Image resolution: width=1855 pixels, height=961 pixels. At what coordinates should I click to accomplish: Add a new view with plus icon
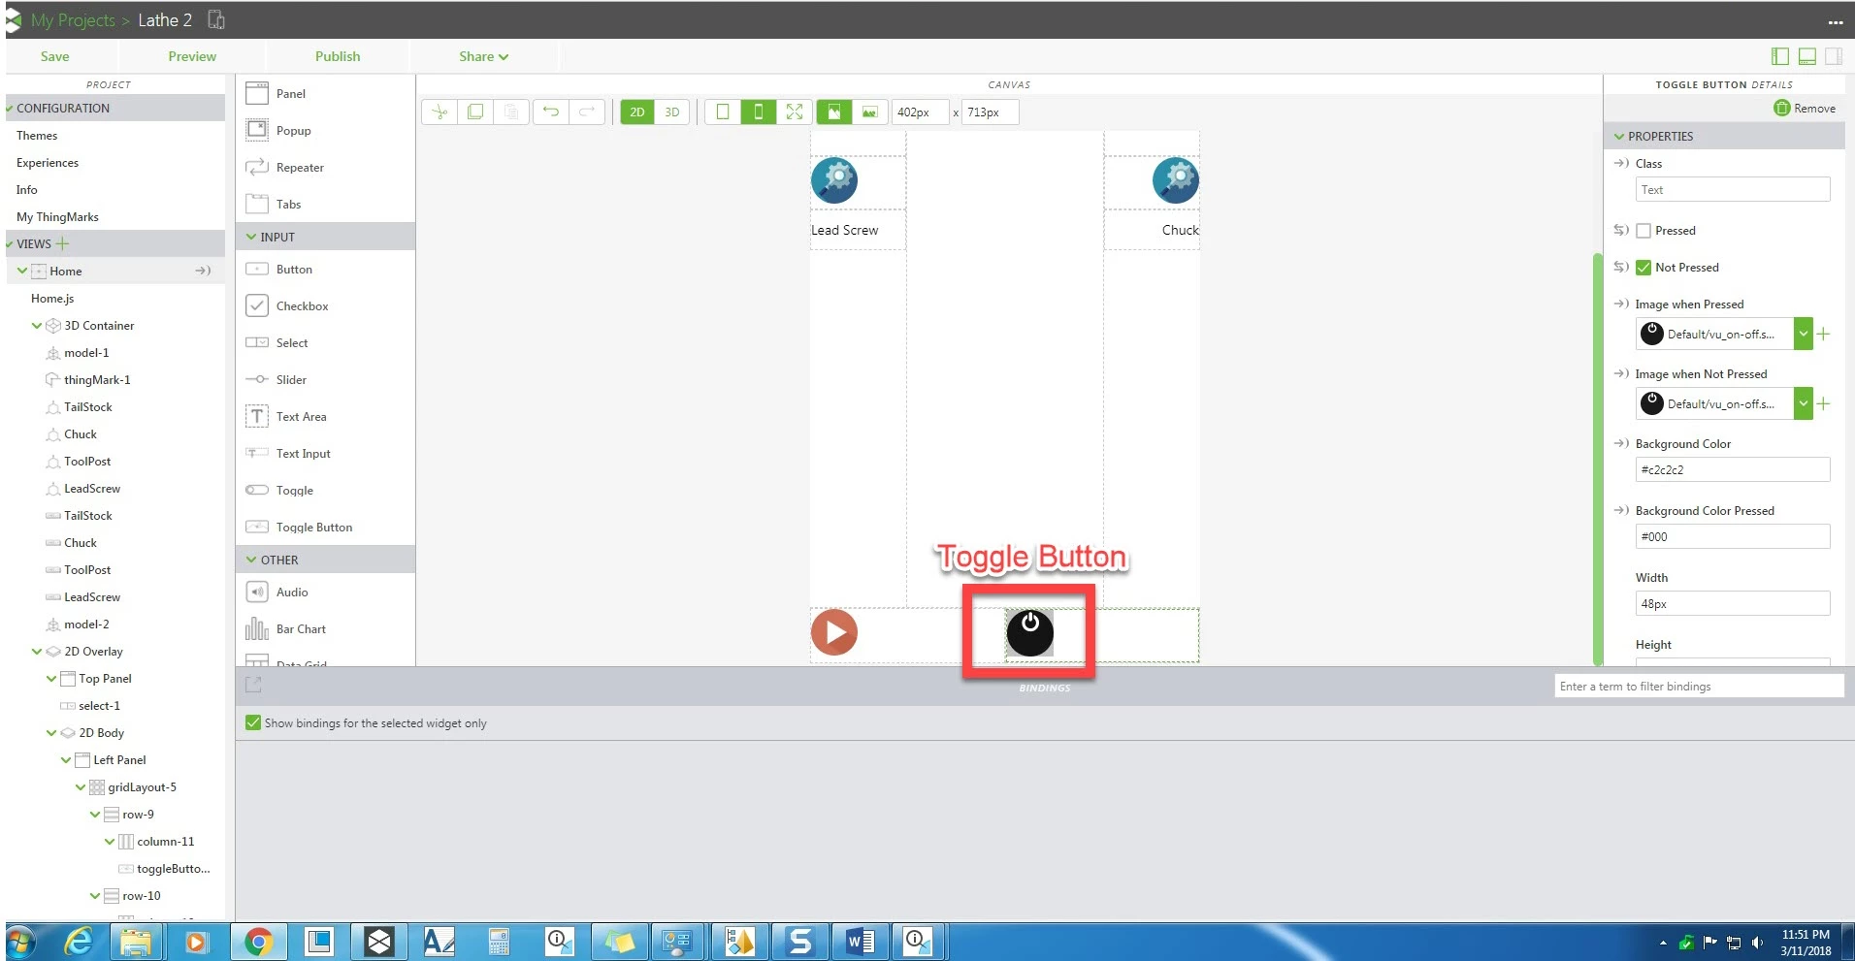pos(63,243)
